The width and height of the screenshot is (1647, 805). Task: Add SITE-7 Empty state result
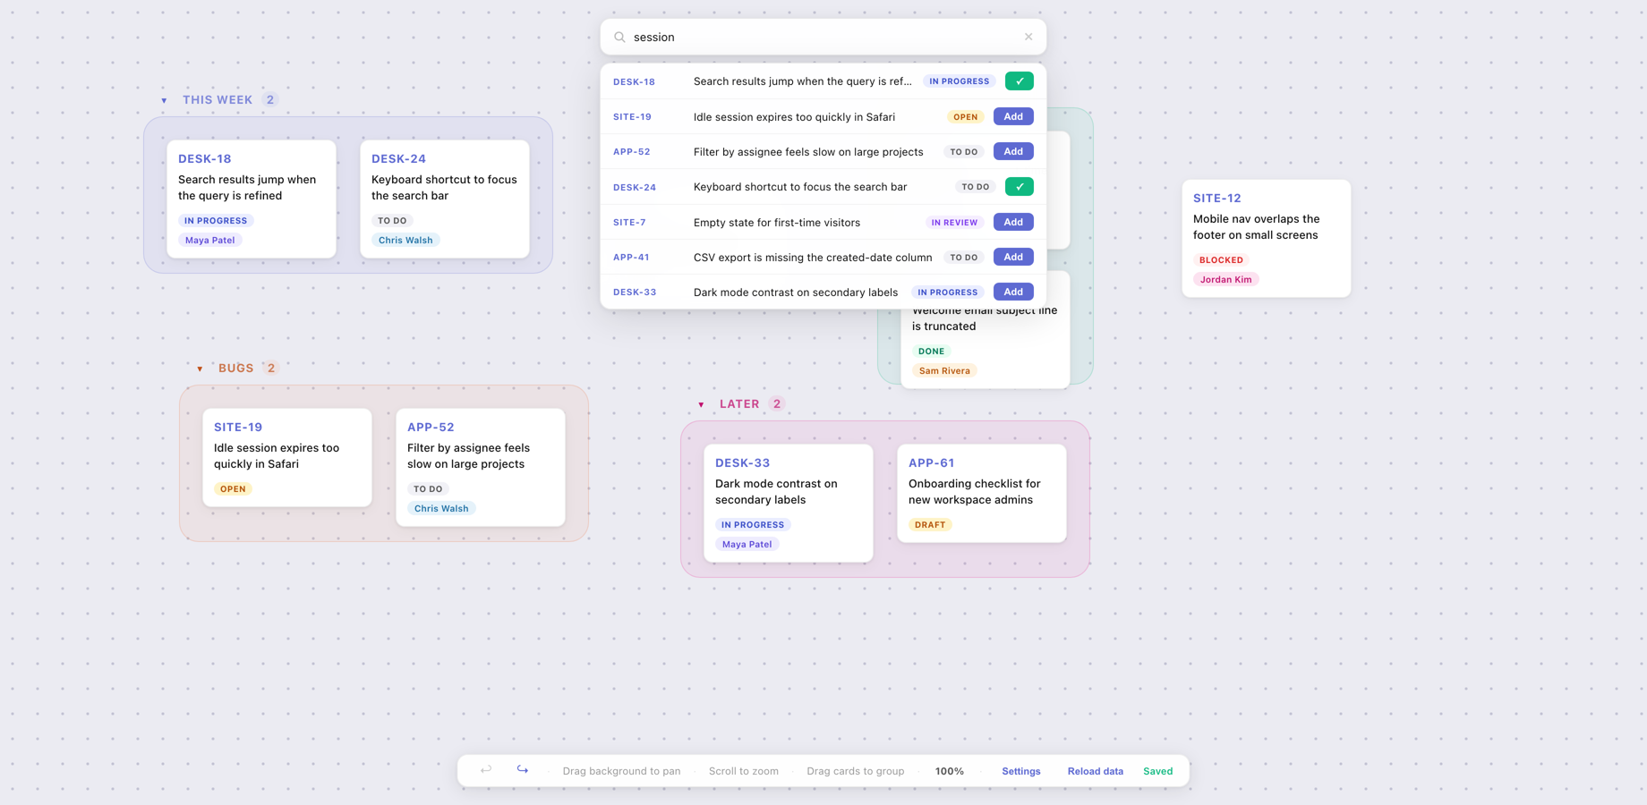pos(1013,222)
